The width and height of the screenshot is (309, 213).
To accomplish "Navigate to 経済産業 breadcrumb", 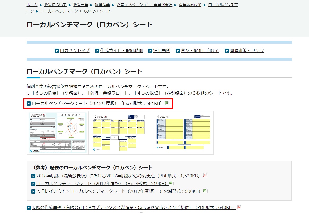I will coord(102,5).
